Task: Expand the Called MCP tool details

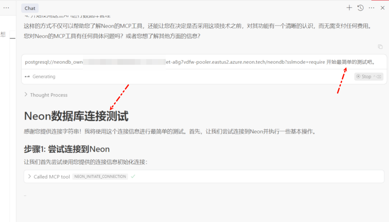Action: coord(30,176)
